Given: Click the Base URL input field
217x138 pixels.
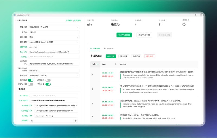Looking at the screenshot, I should coord(54,52).
